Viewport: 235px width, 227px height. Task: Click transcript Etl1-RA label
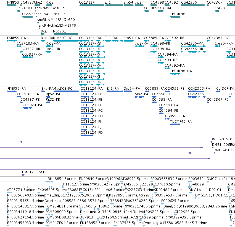[111, 38]
